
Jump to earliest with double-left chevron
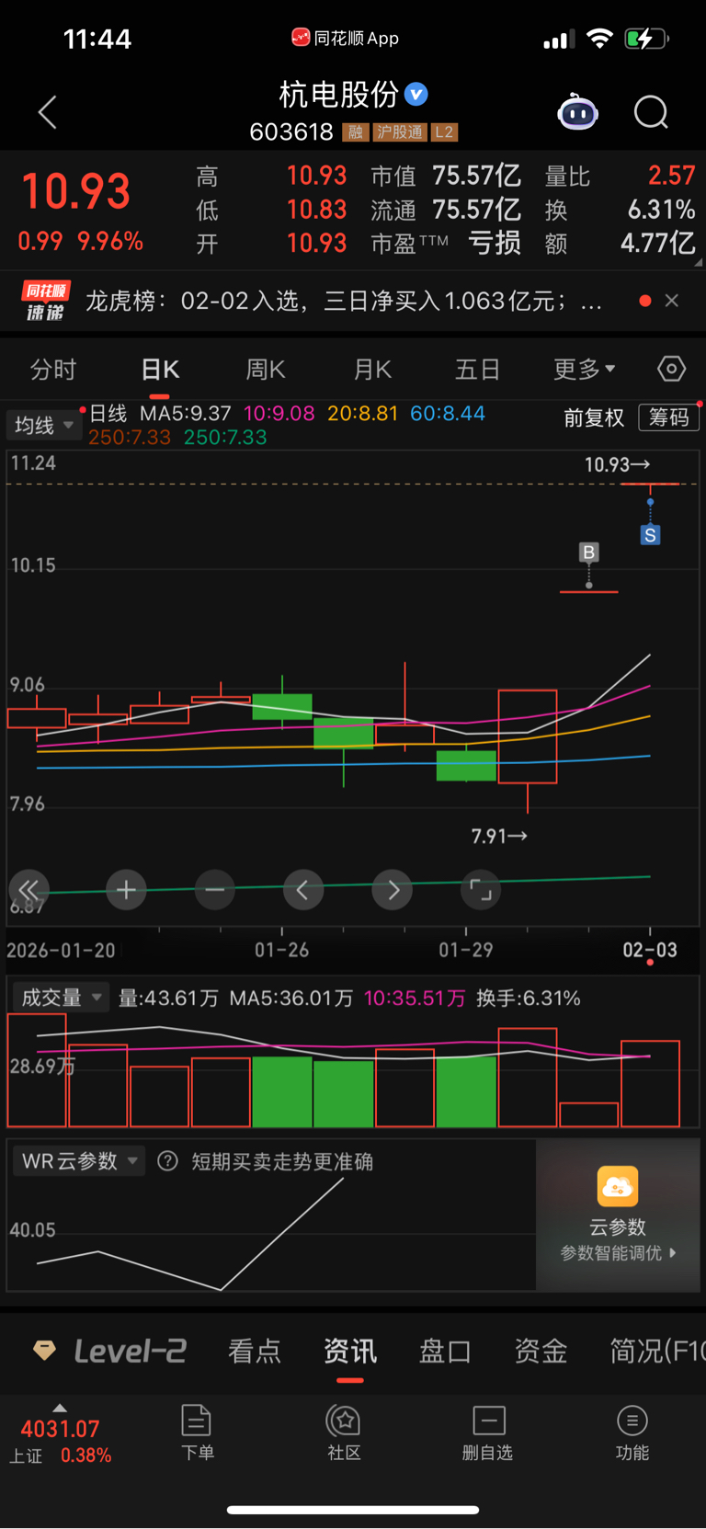click(x=28, y=890)
